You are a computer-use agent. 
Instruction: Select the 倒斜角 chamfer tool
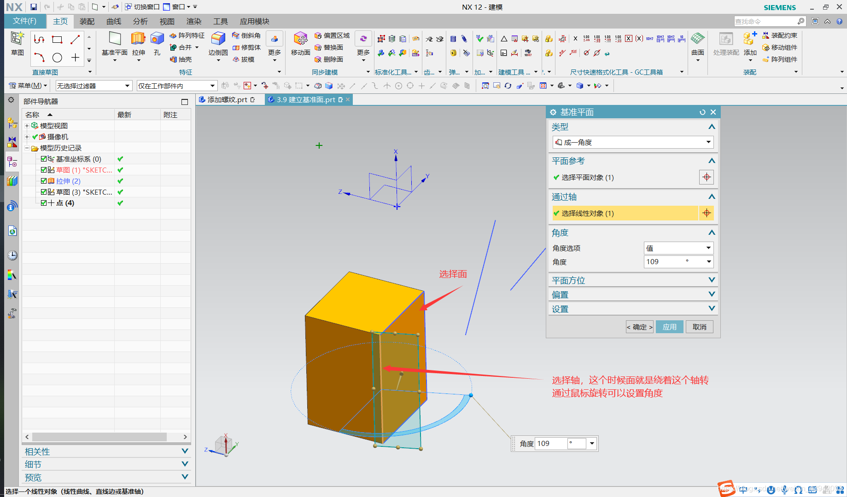[246, 35]
